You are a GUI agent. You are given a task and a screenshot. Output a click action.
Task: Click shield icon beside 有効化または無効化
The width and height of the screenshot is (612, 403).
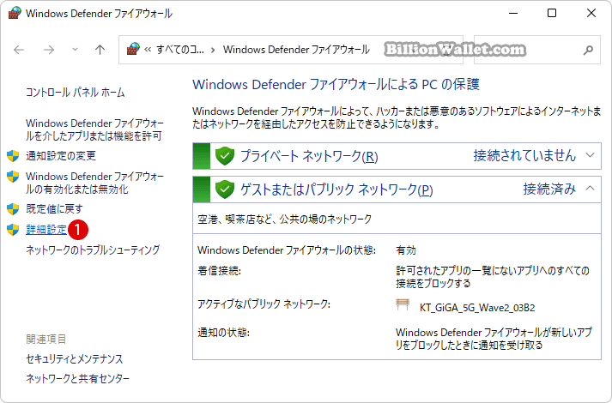pos(13,177)
